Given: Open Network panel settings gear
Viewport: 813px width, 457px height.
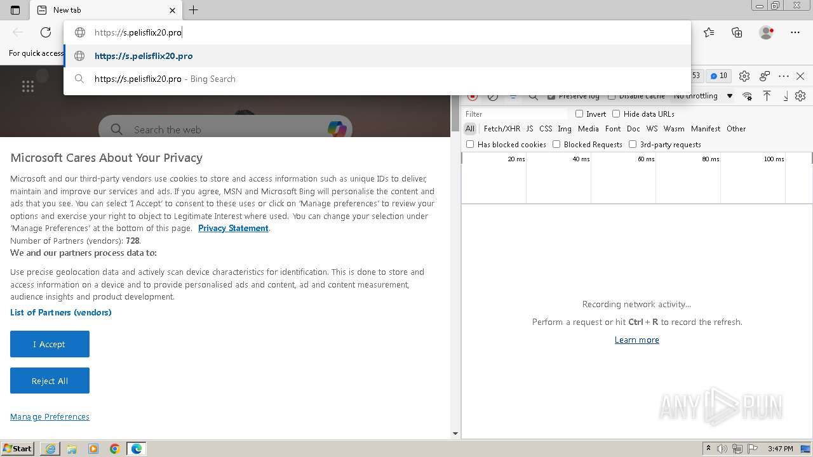Looking at the screenshot, I should click(800, 96).
